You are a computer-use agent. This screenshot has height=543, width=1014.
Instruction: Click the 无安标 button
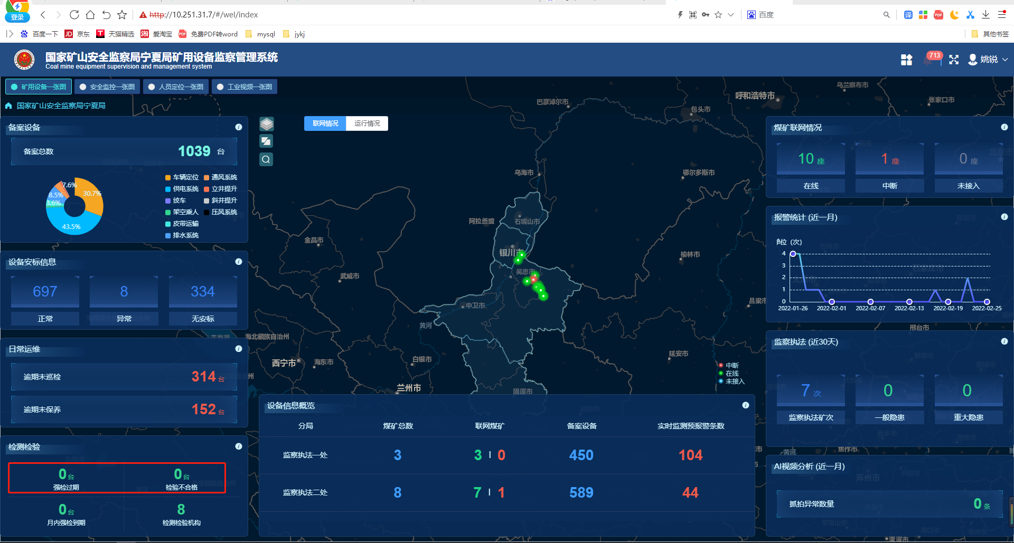[203, 319]
